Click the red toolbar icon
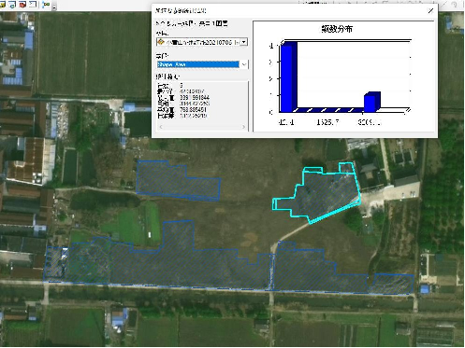Viewport: 465px width, 348px height. (22, 5)
